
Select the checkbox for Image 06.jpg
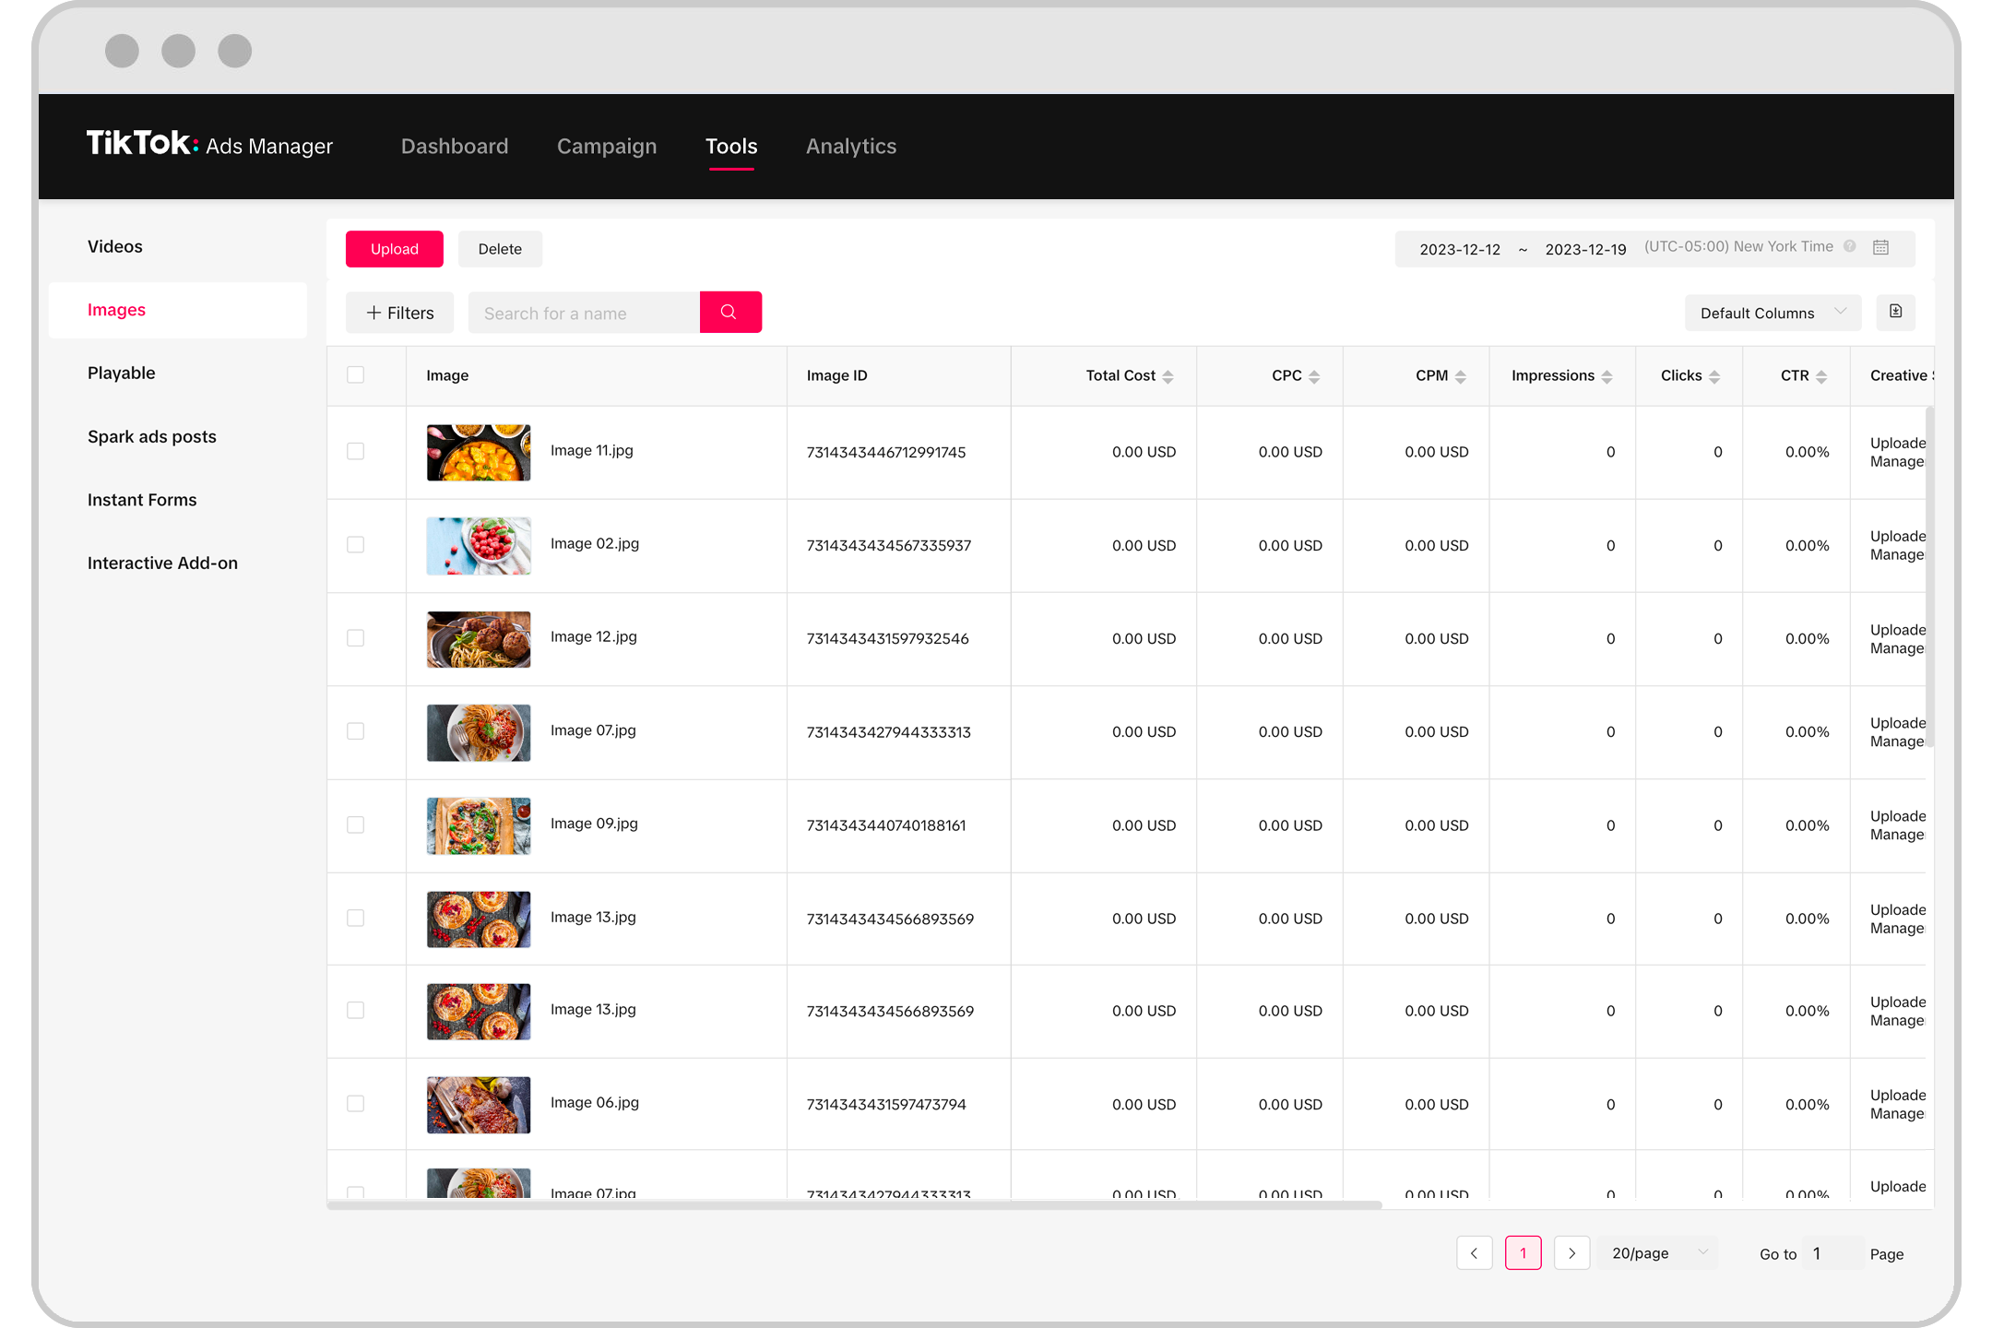[x=355, y=1103]
